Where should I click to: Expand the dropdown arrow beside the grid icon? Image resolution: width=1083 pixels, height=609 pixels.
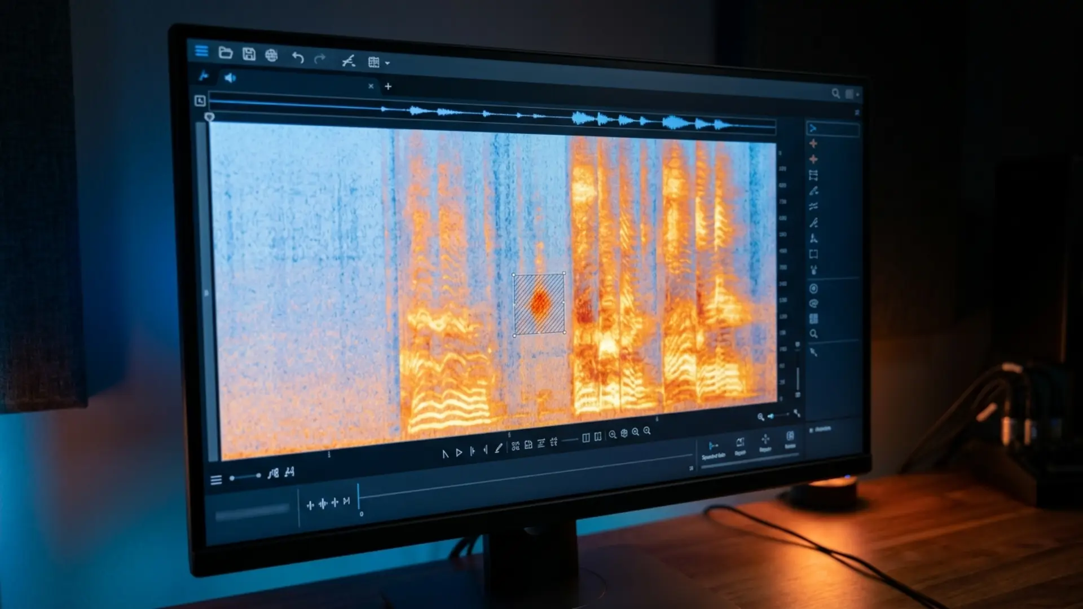[388, 63]
